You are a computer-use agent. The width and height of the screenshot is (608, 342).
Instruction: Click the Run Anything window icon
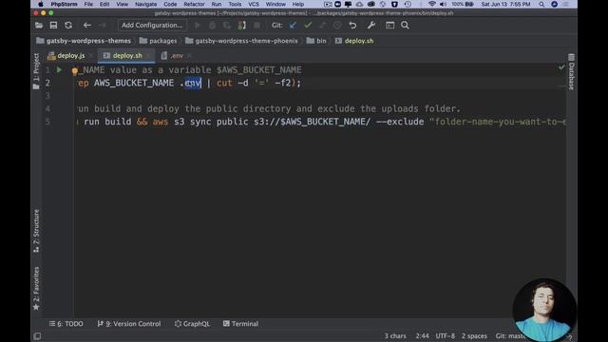389,26
